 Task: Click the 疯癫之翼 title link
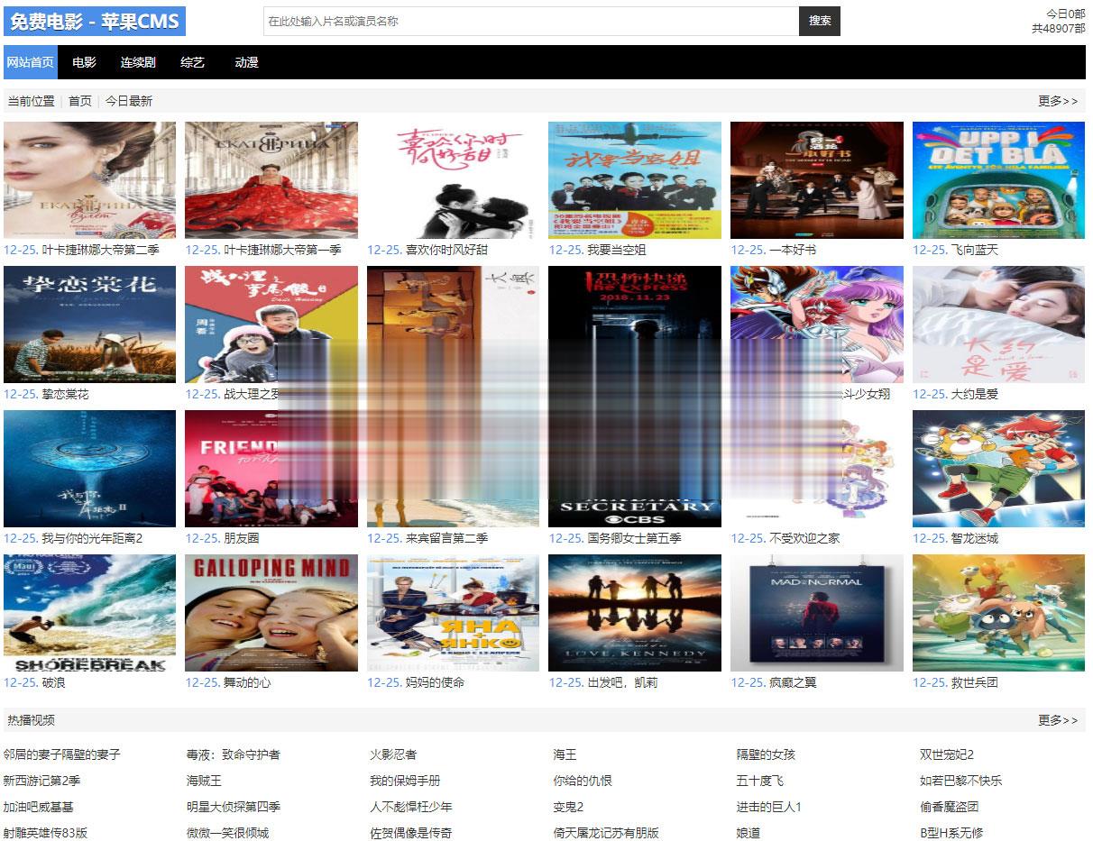pyautogui.click(x=793, y=682)
